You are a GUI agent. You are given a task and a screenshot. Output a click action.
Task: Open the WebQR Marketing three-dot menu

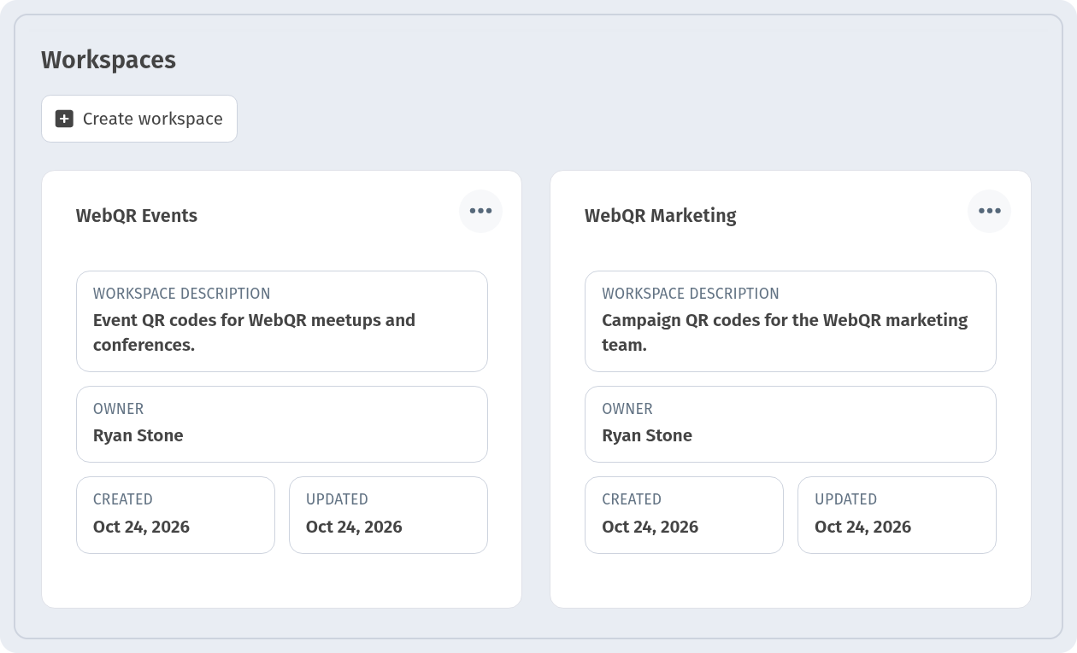[989, 211]
